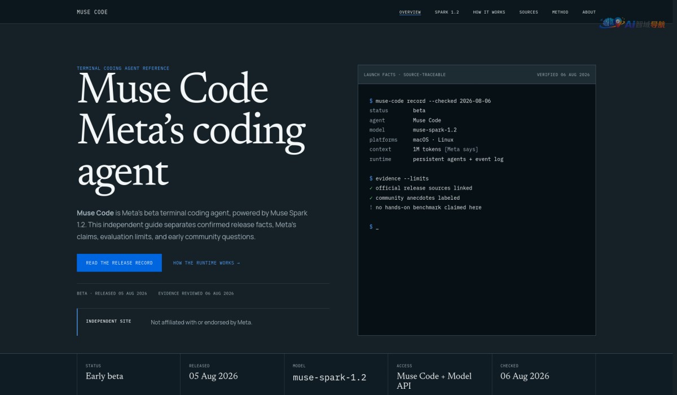Click the Checked '06 Aug 2026' stat card
Image resolution: width=677 pixels, height=395 pixels.
(544, 375)
